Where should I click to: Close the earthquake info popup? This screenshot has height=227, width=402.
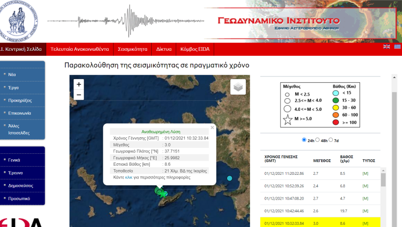pos(212,127)
